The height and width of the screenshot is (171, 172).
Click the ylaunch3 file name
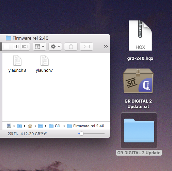(17, 70)
